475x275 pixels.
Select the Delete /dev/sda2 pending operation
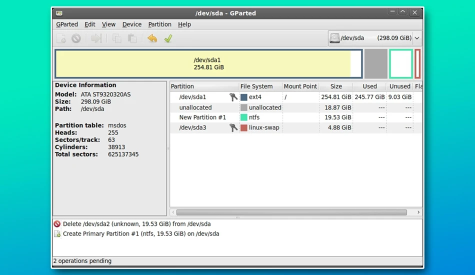(136, 224)
